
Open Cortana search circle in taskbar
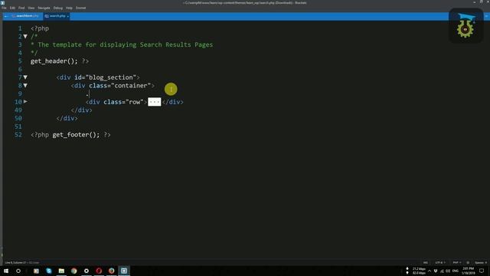(18, 271)
